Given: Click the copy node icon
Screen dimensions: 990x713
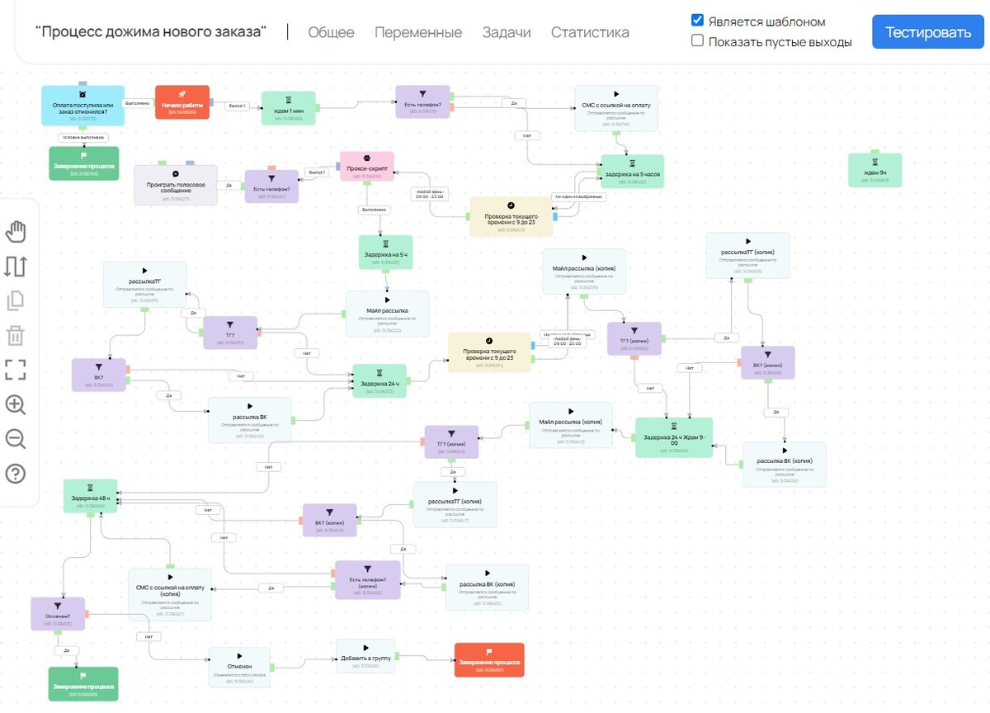Looking at the screenshot, I should click(x=16, y=301).
